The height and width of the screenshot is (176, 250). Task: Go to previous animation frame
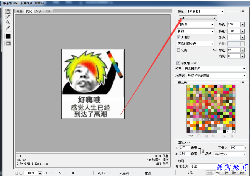tap(218, 172)
